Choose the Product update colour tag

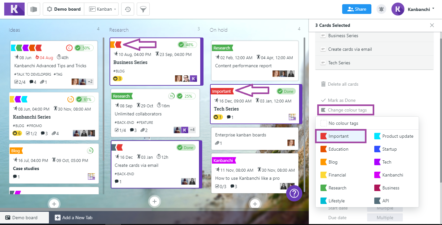pos(394,136)
